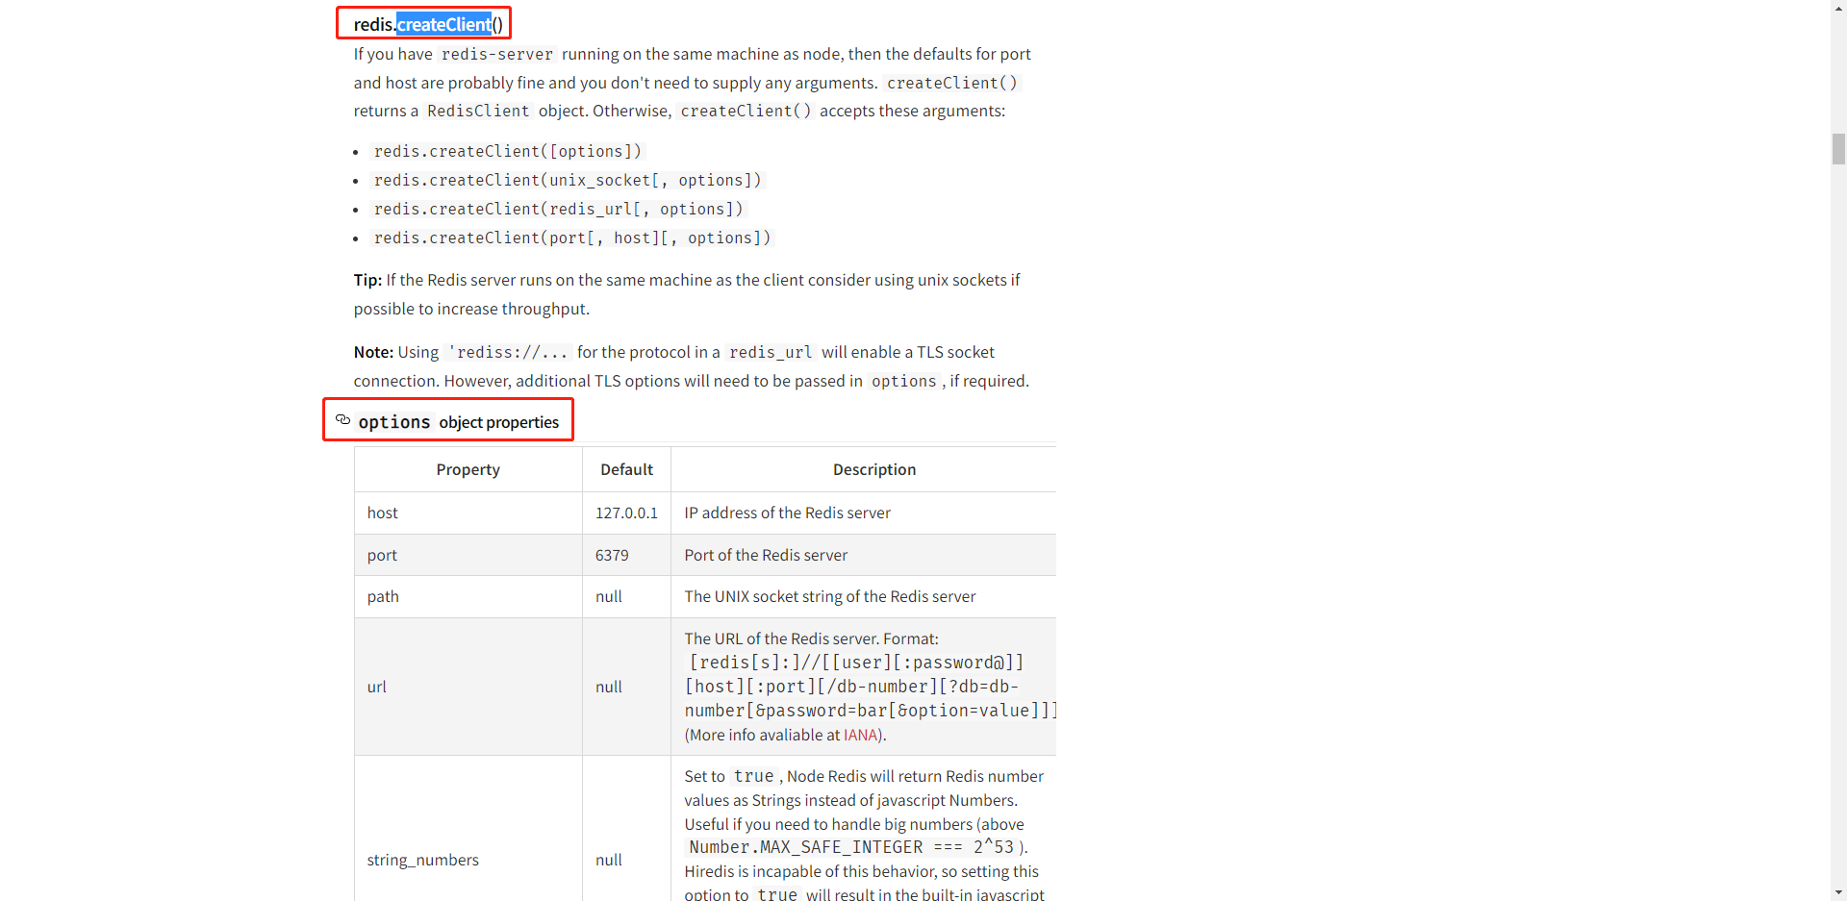This screenshot has height=901, width=1847.
Task: Click the redis URL format code text
Action: pyautogui.click(x=870, y=687)
